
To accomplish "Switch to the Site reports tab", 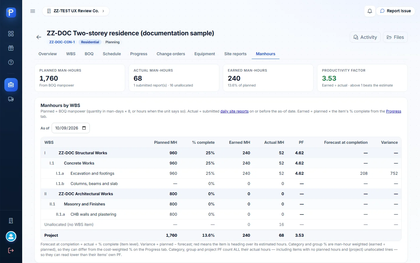I will [x=235, y=54].
